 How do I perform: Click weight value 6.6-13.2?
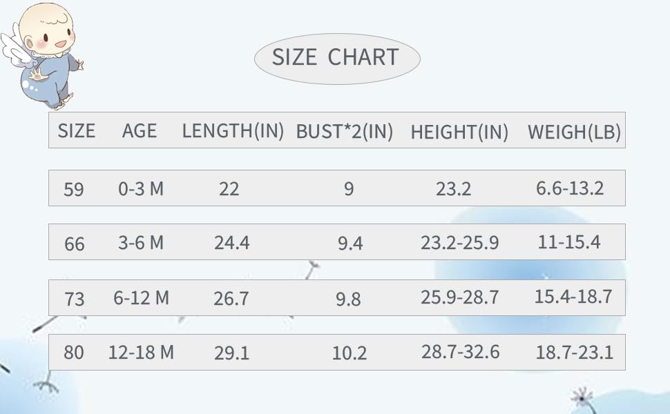(570, 188)
